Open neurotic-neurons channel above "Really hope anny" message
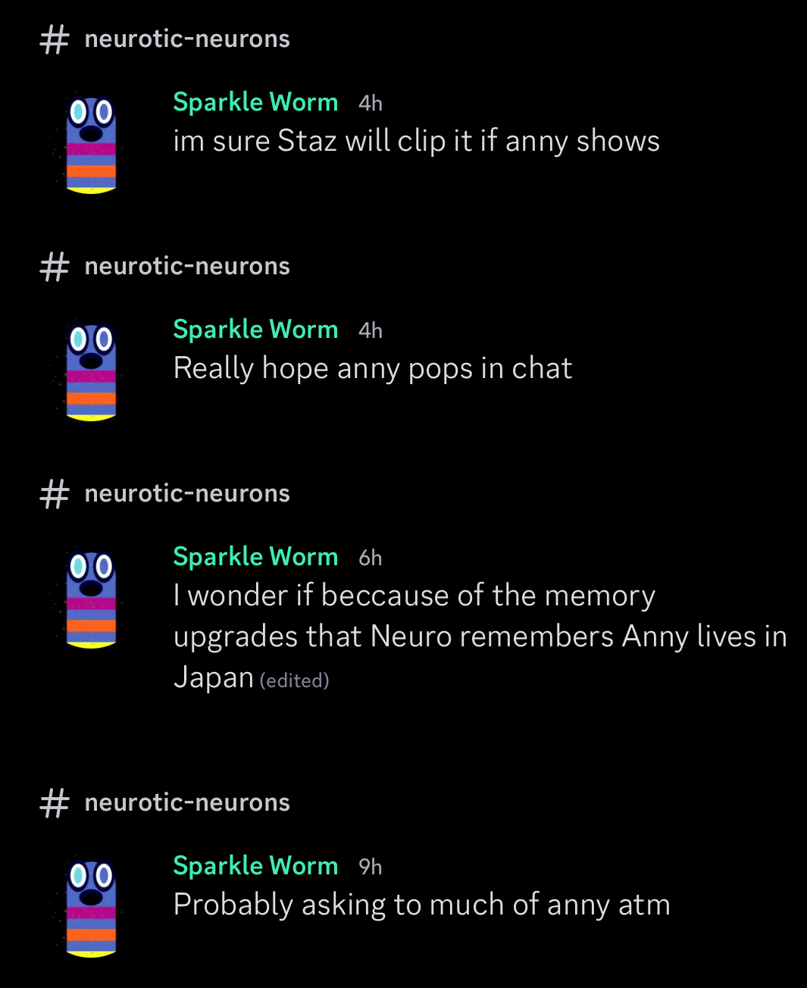The height and width of the screenshot is (988, 807). click(x=187, y=266)
